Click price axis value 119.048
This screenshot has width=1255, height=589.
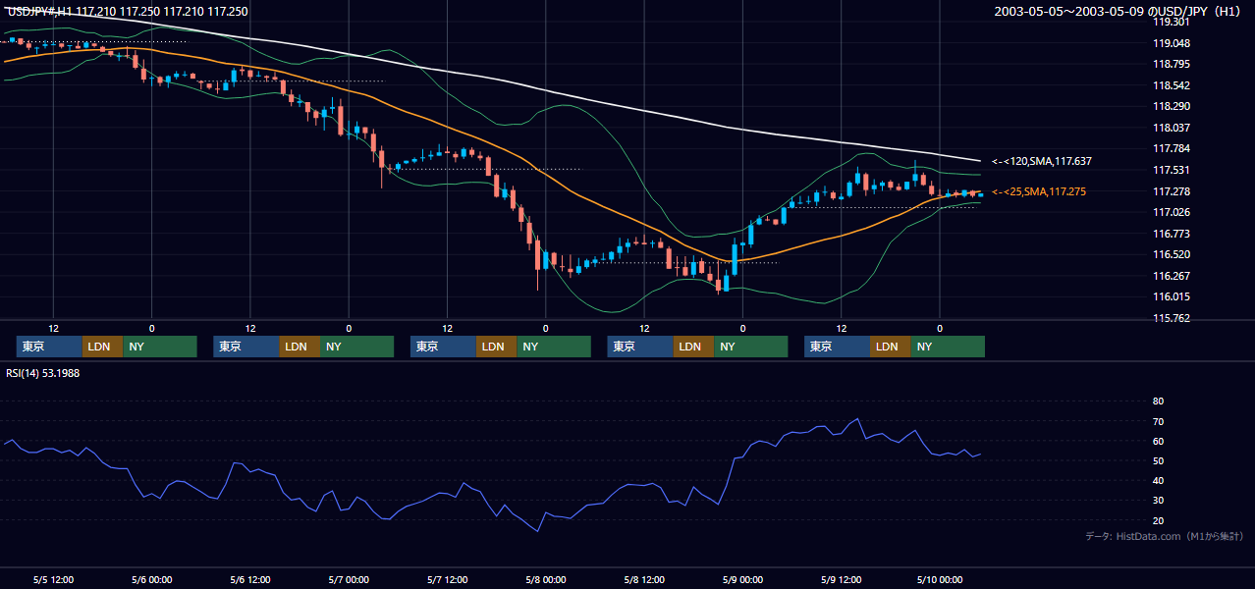(1170, 43)
